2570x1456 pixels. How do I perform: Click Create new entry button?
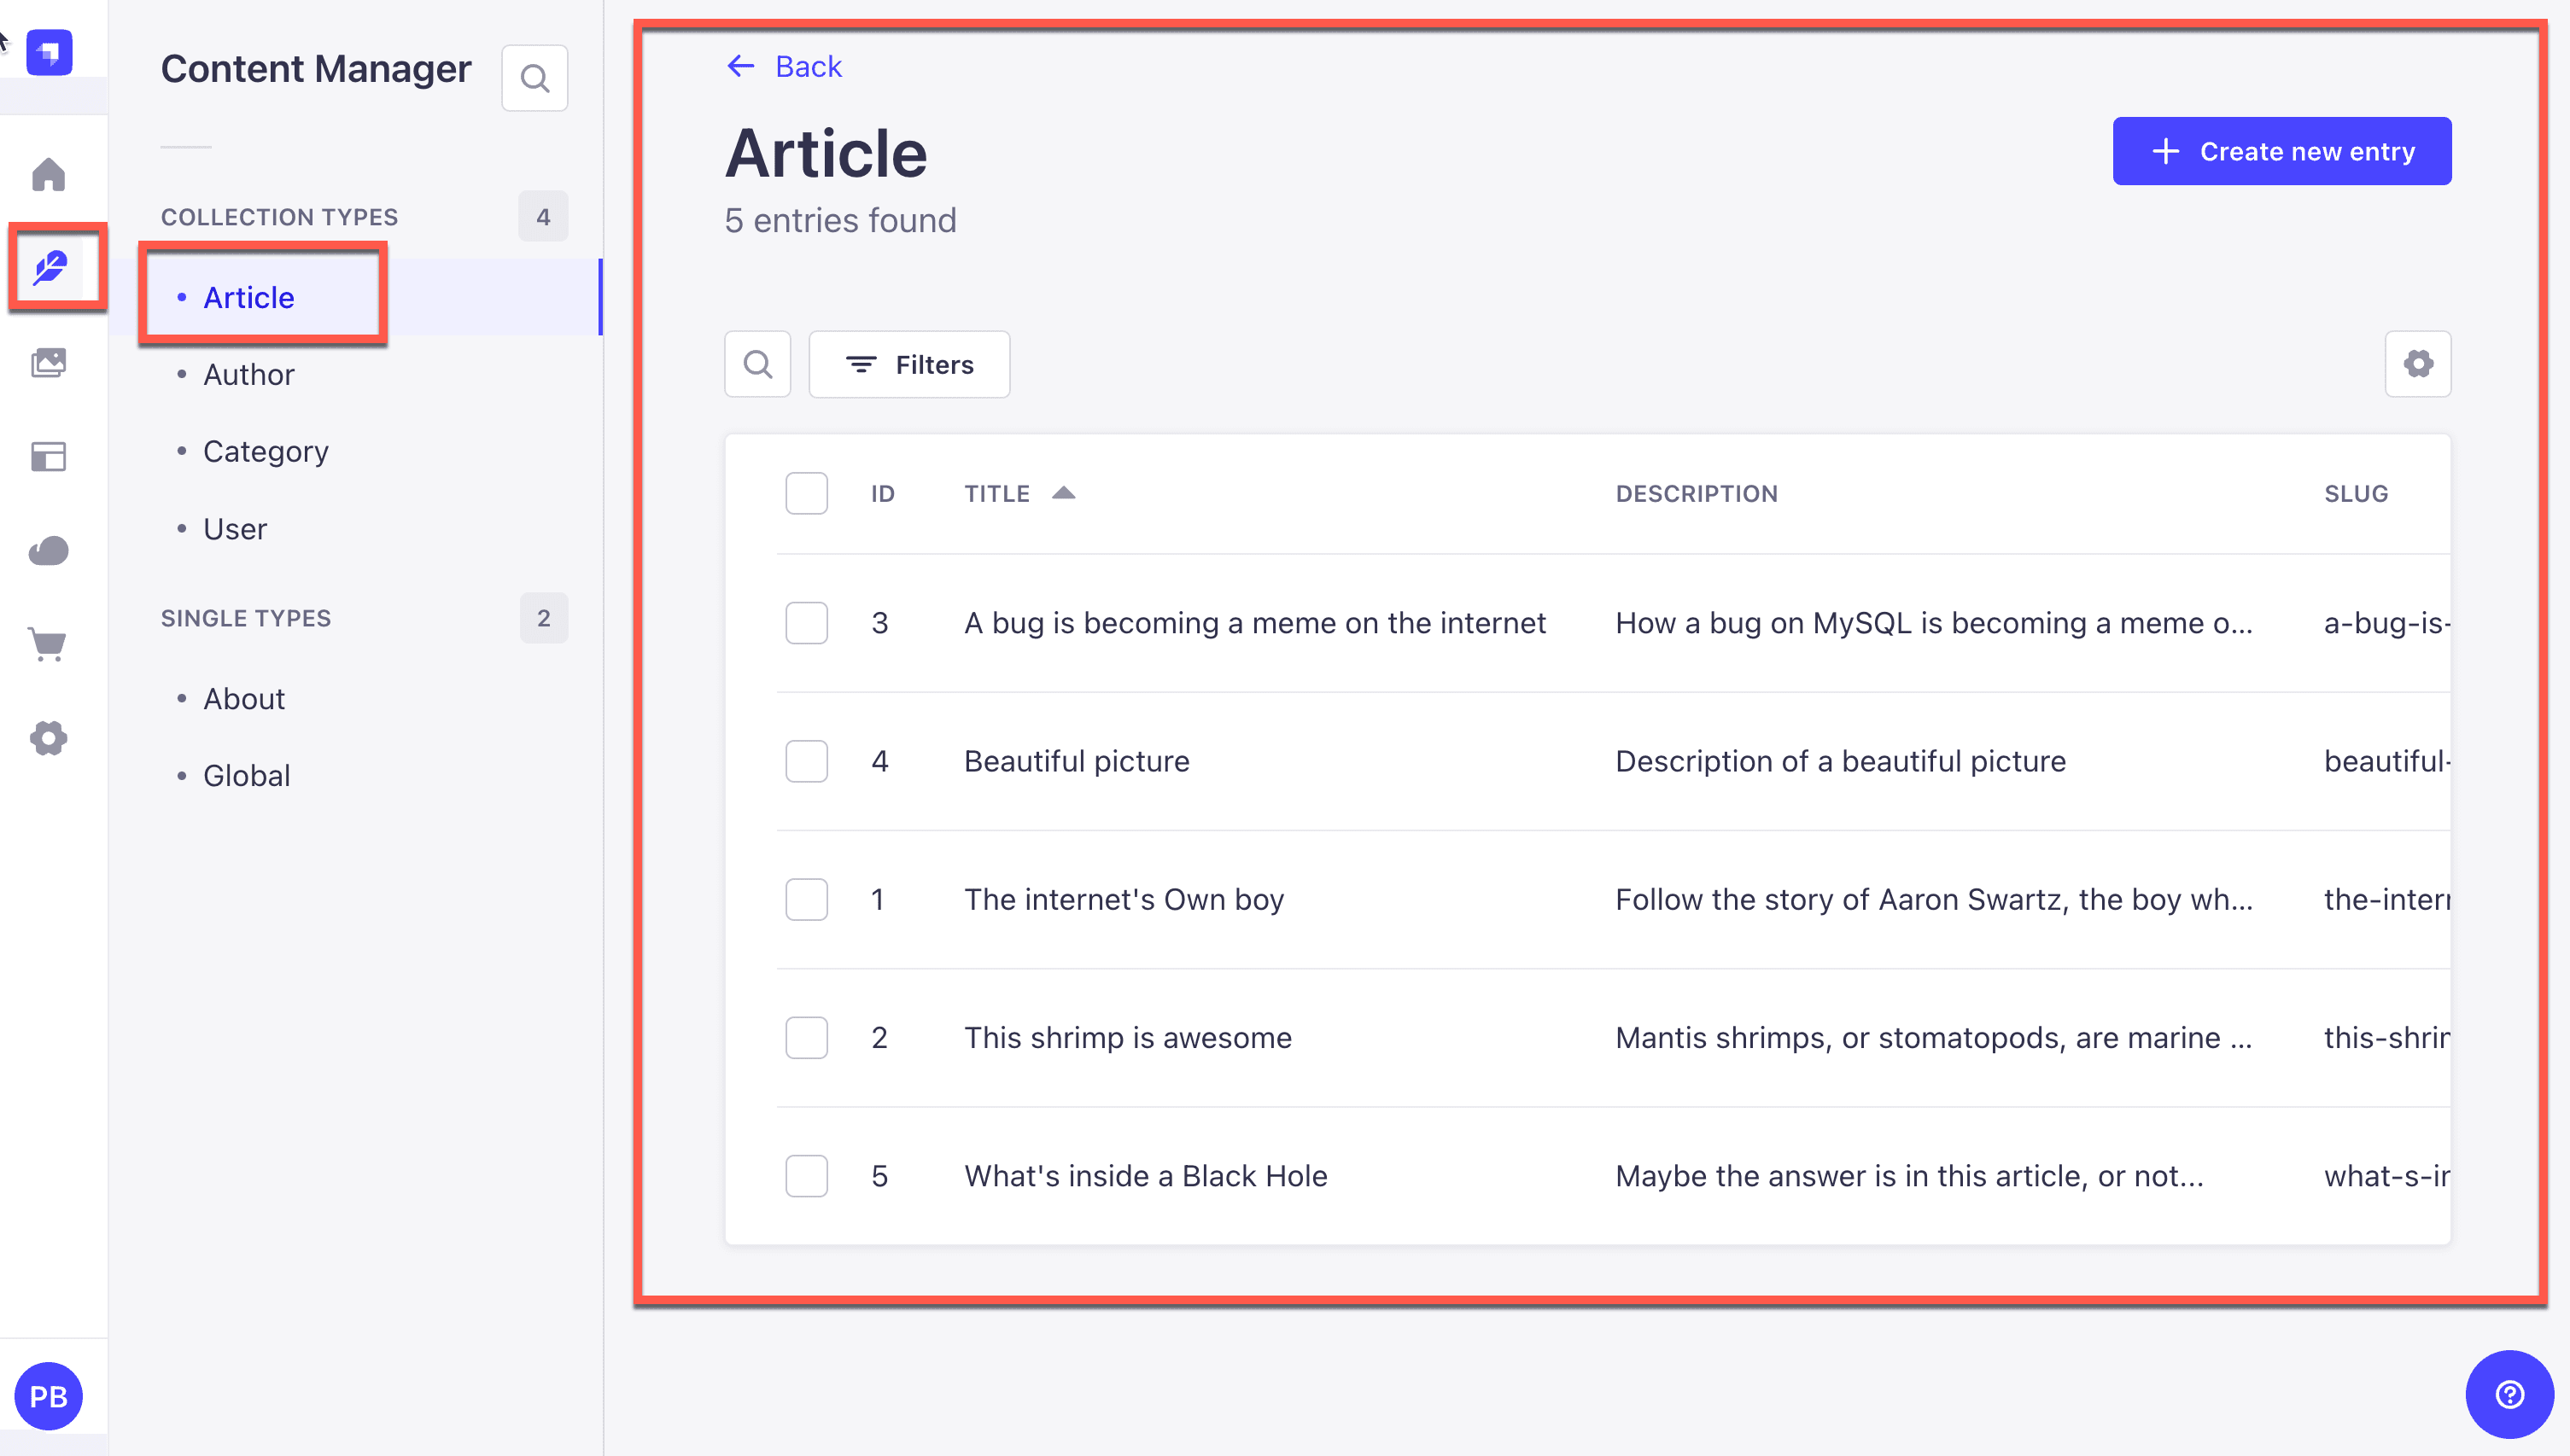pyautogui.click(x=2282, y=151)
